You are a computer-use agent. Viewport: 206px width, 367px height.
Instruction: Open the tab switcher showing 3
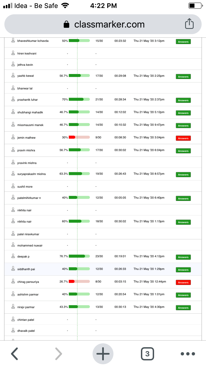[147, 354]
